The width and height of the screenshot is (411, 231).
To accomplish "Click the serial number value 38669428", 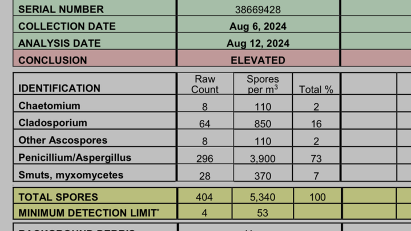I will pos(258,10).
